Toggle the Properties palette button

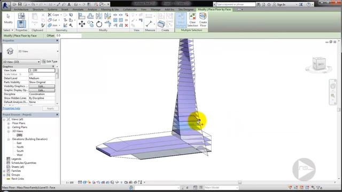point(21,23)
